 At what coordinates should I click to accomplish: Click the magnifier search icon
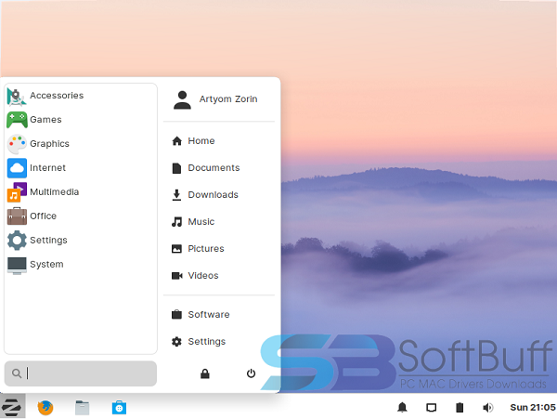17,373
